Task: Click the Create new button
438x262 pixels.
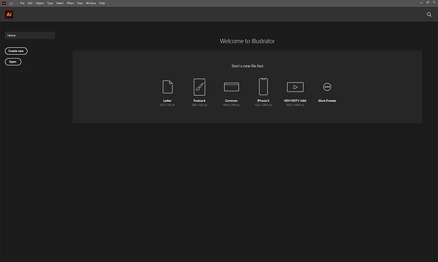Action: pyautogui.click(x=16, y=51)
